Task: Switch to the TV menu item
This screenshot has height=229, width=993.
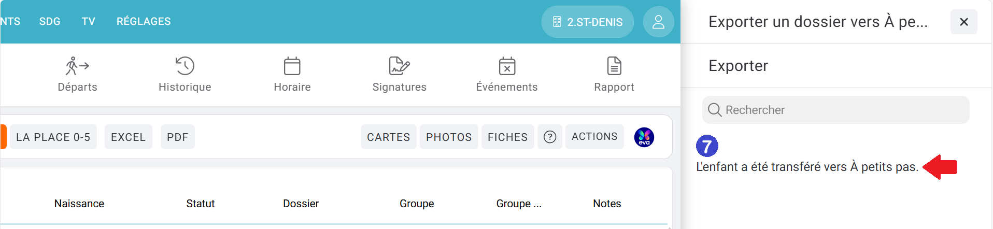Action: tap(89, 21)
